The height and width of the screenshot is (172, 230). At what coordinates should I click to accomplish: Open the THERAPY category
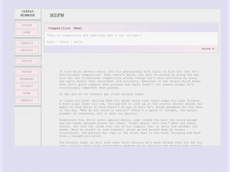pos(27,101)
